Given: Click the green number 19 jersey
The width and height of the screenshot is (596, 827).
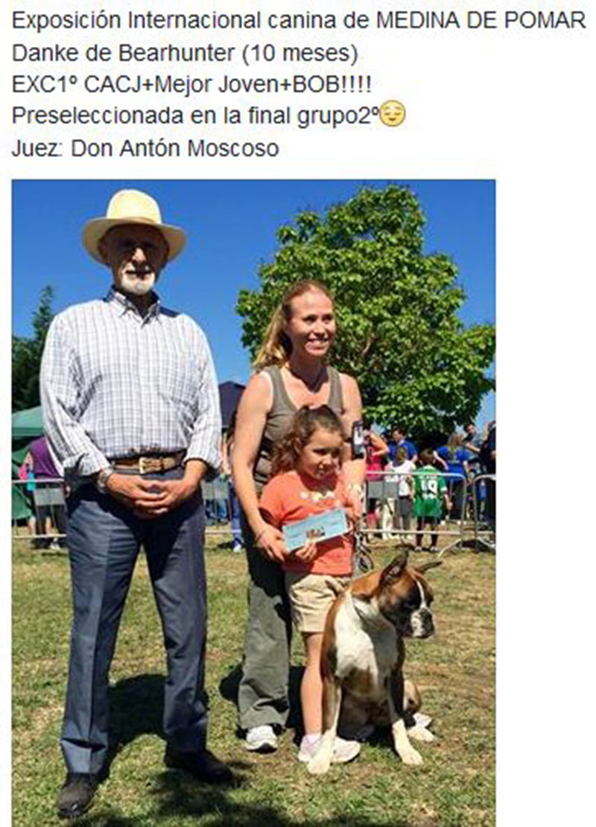Looking at the screenshot, I should pyautogui.click(x=428, y=491).
